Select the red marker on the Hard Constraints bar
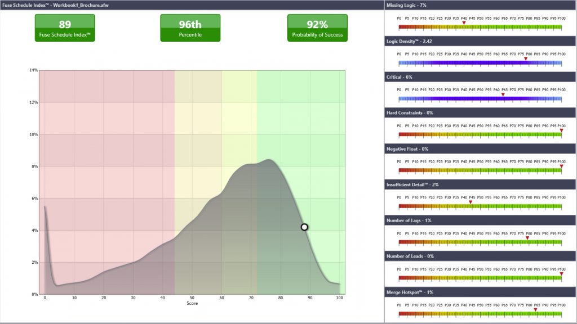577x324 pixels. tap(562, 130)
